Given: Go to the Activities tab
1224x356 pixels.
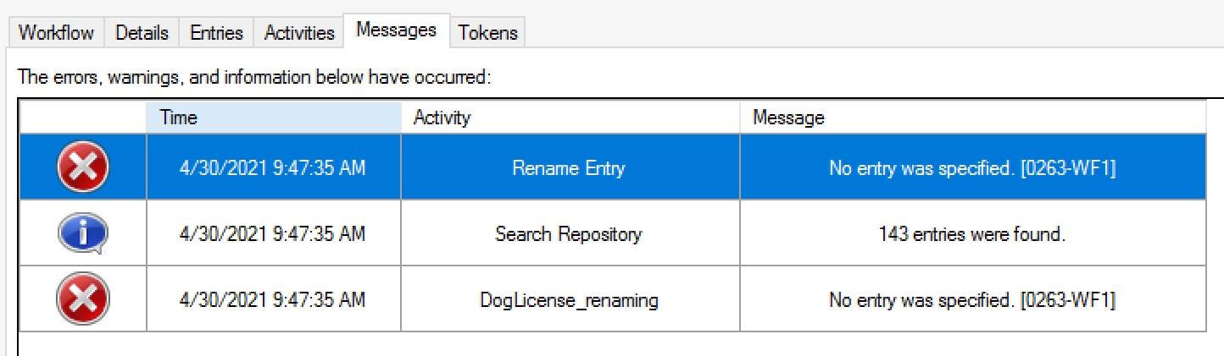Looking at the screenshot, I should (x=299, y=33).
